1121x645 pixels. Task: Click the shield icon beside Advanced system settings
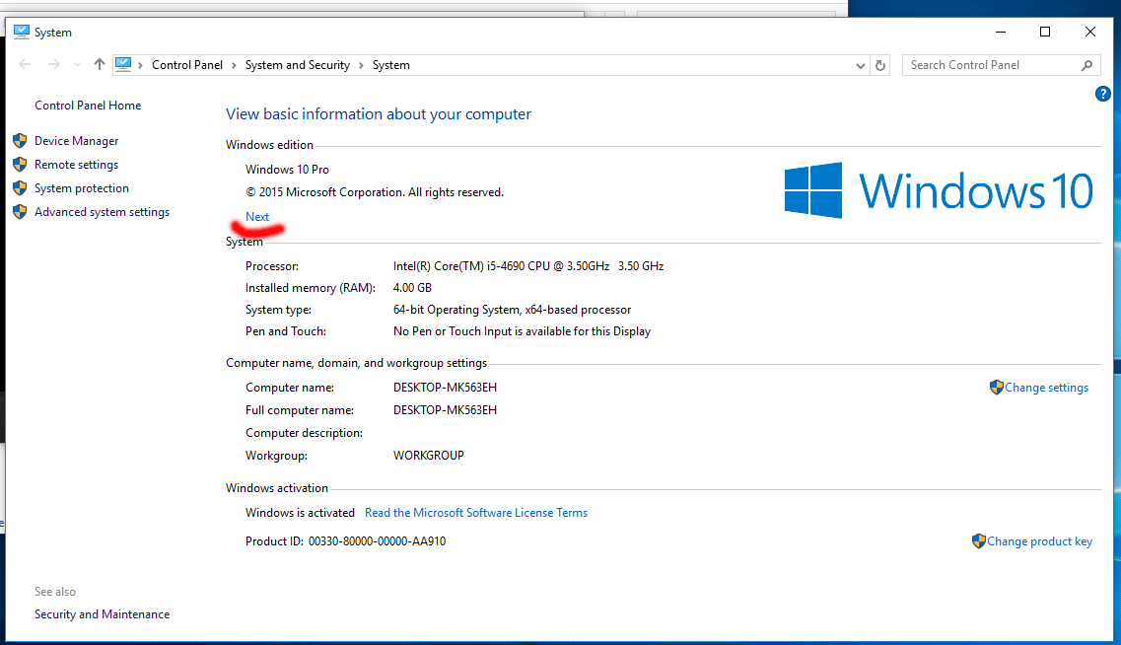click(x=20, y=212)
